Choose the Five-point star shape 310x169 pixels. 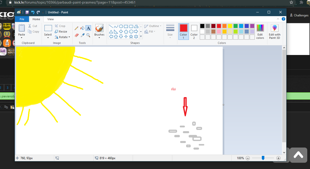[x=131, y=37]
